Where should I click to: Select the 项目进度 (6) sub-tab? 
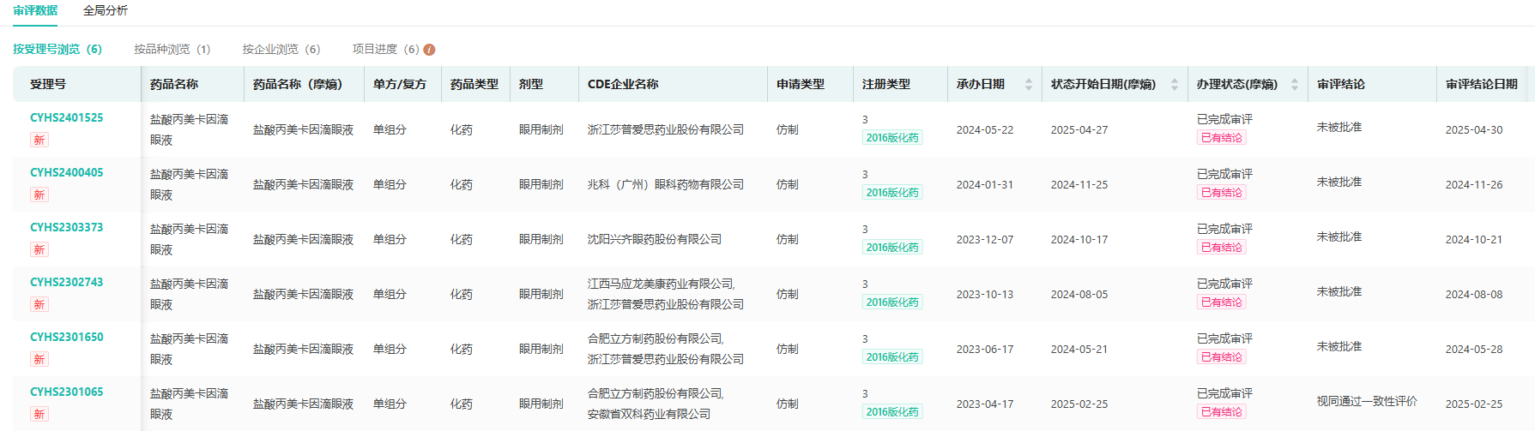[x=385, y=50]
